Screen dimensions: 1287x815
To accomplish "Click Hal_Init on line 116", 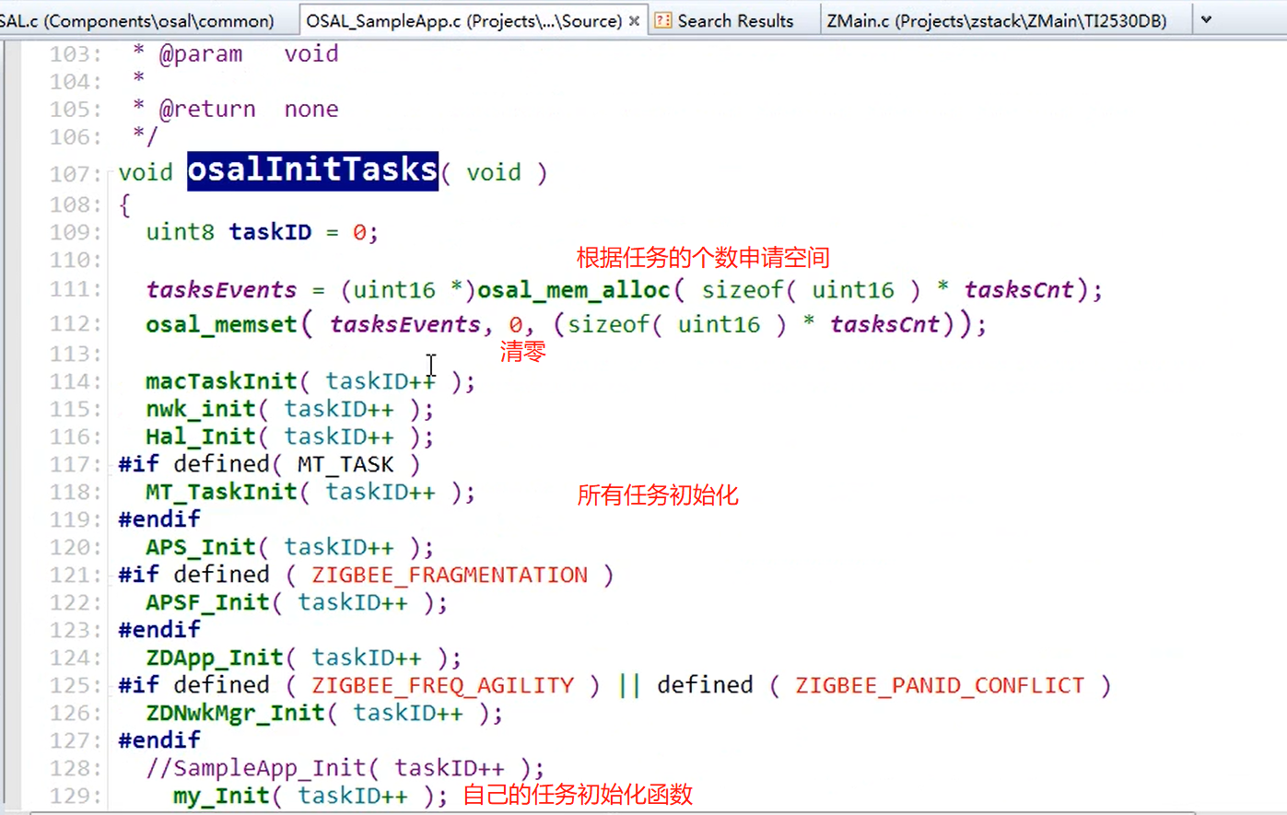I will click(200, 437).
